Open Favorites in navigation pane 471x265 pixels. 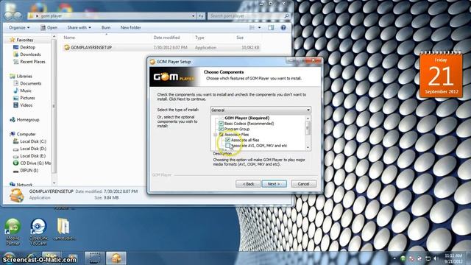pyautogui.click(x=24, y=40)
